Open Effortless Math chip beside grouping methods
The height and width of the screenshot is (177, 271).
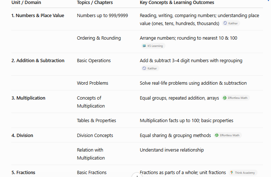point(228,135)
